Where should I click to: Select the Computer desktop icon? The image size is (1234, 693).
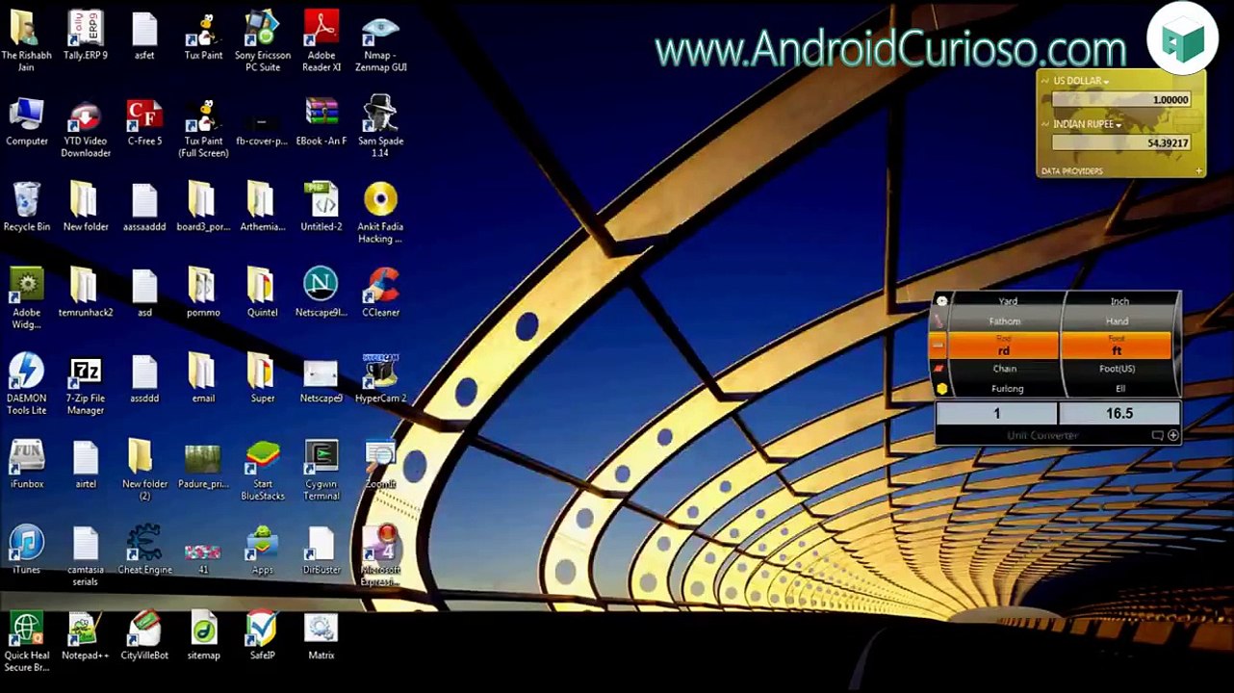[27, 121]
